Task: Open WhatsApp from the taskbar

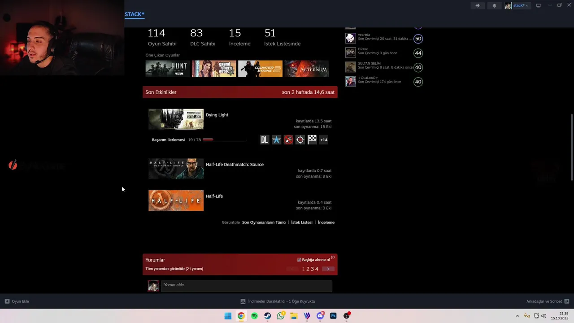Action: click(x=281, y=316)
